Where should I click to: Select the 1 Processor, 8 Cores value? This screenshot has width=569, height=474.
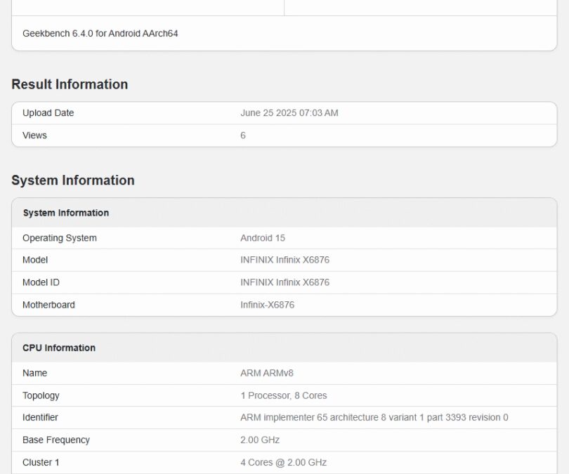tap(283, 395)
